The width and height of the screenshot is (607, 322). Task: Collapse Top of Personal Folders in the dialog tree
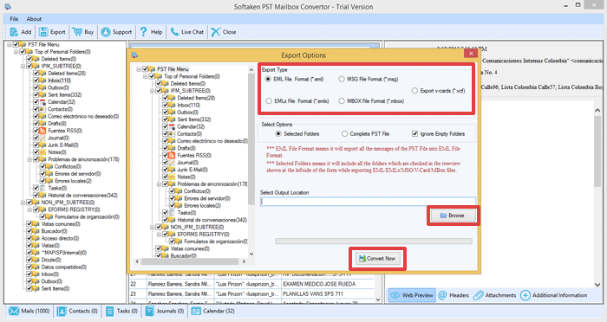coord(146,76)
